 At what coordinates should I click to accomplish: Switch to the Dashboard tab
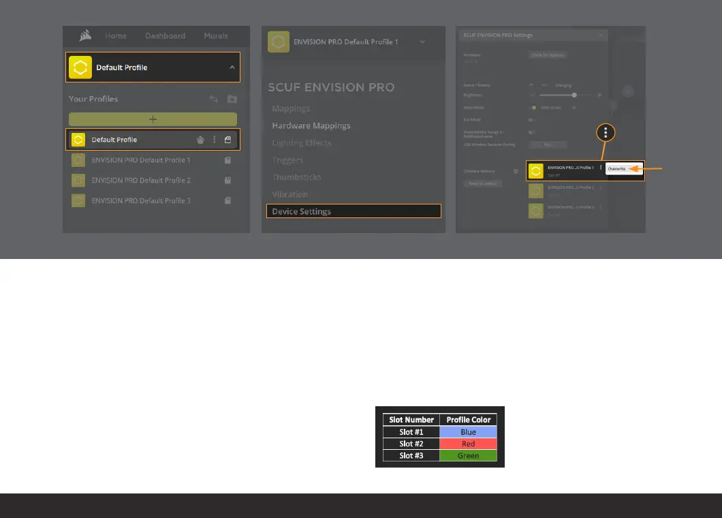click(166, 35)
